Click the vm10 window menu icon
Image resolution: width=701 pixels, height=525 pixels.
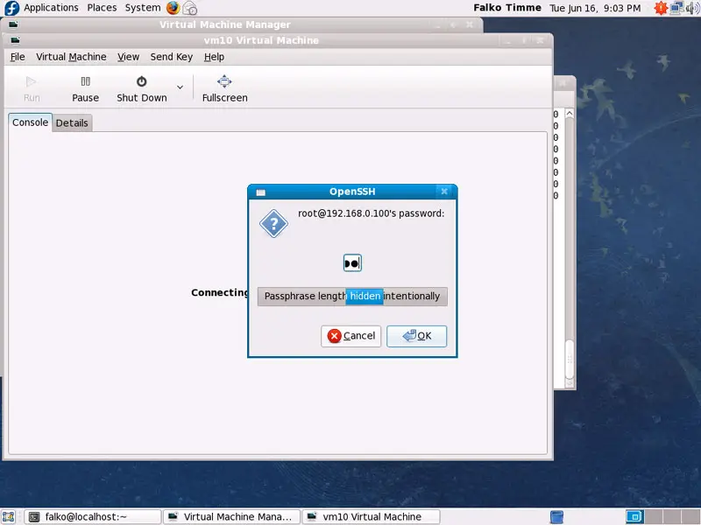(15, 40)
